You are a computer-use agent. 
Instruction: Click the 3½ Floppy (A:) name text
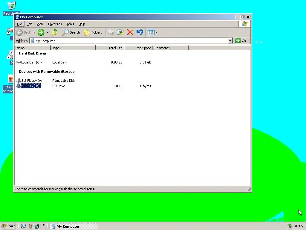point(32,80)
